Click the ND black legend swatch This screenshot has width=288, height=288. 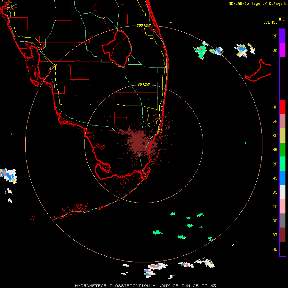pos(283,249)
